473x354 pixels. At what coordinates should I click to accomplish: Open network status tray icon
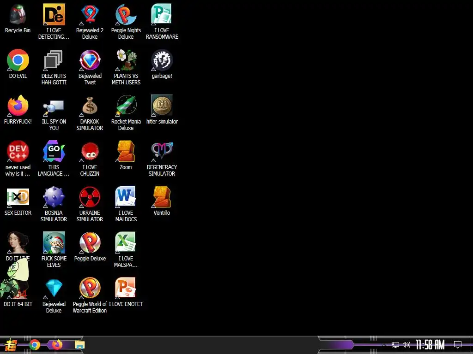[395, 345]
